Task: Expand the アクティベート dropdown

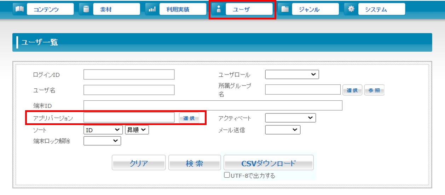Action: tap(290, 118)
